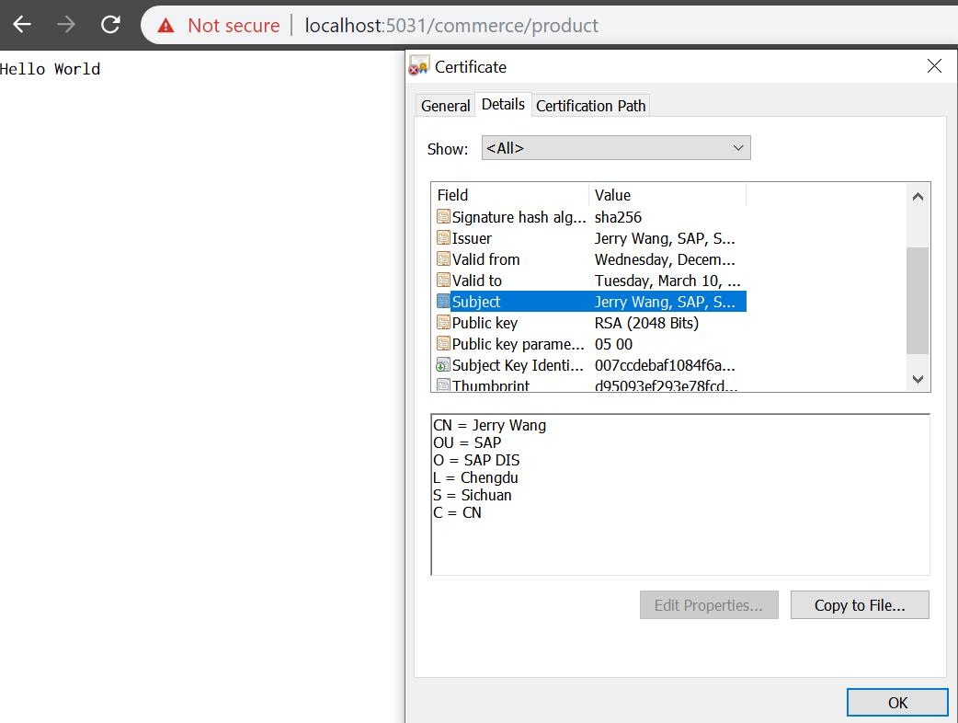Click the O = SAP DIS line
Screen dimensions: 958x723
tap(476, 460)
